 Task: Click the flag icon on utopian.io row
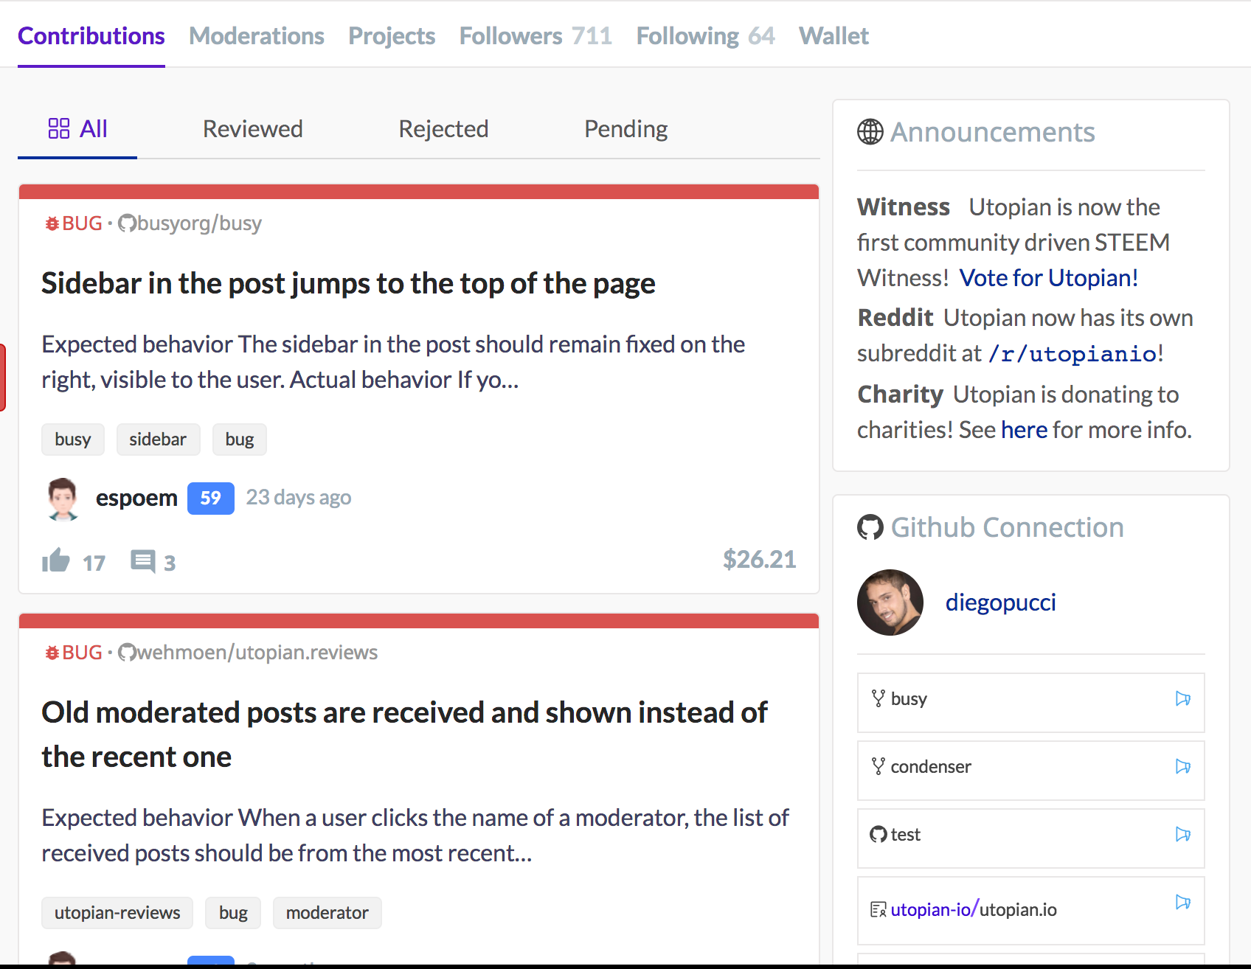pyautogui.click(x=1183, y=902)
